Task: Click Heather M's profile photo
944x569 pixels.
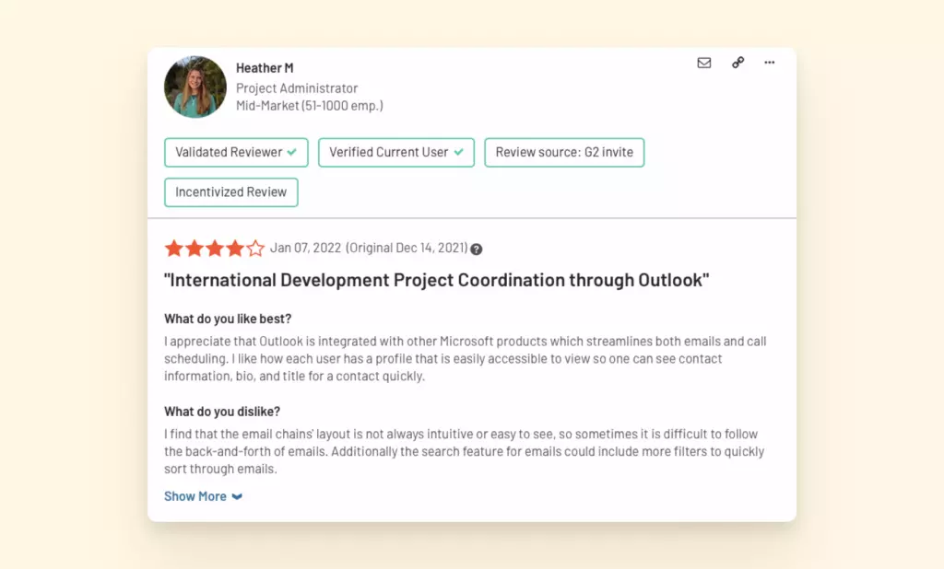Action: (x=195, y=87)
